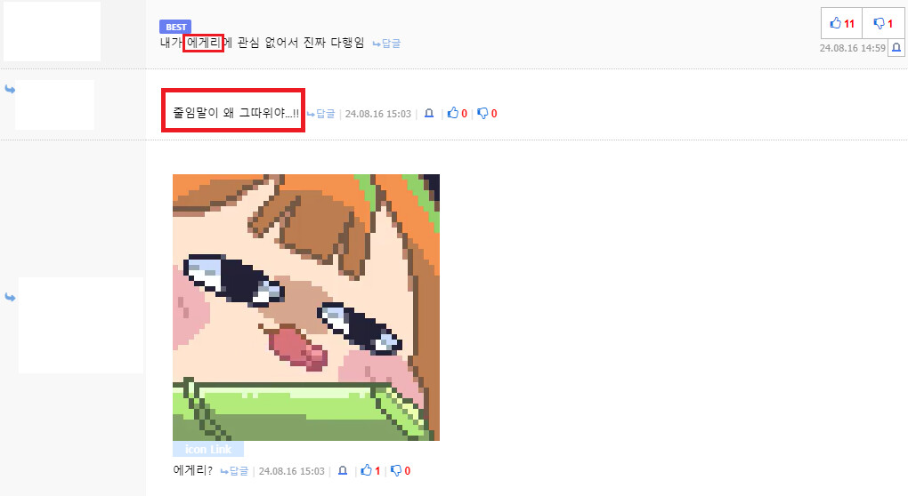The width and height of the screenshot is (908, 496).
Task: Open the top commenter's profile avatar
Action: [53, 31]
